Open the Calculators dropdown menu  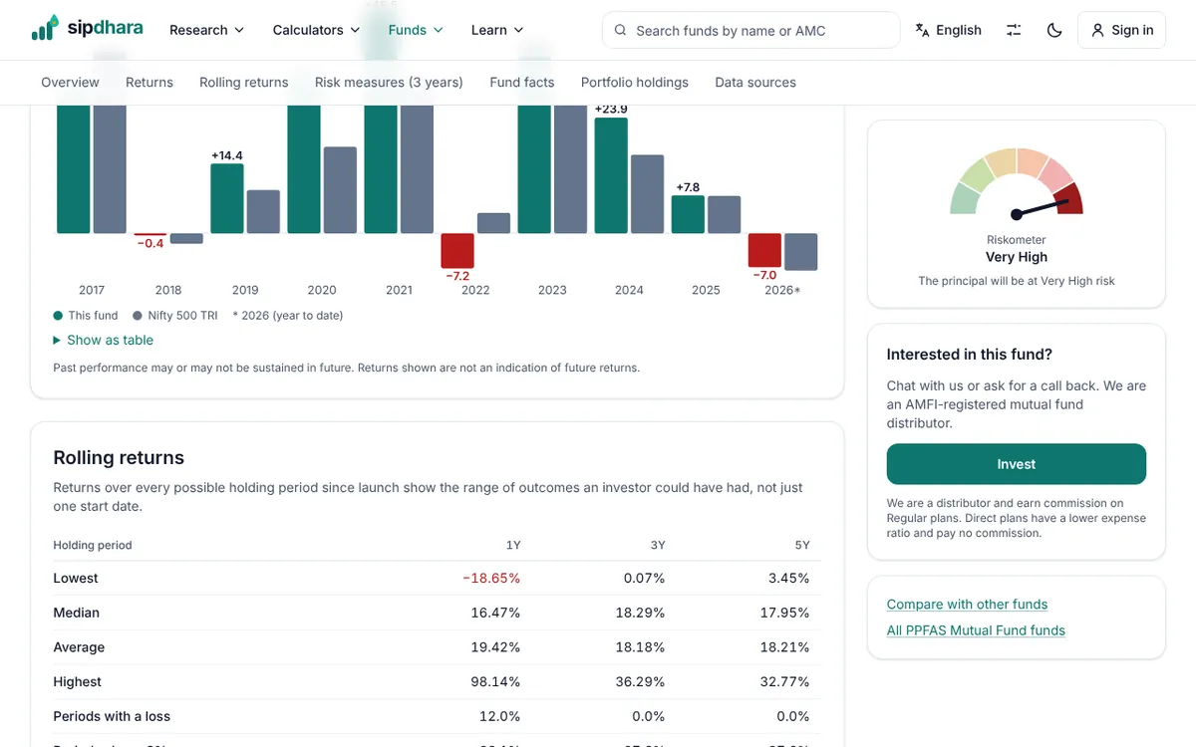[x=316, y=30]
